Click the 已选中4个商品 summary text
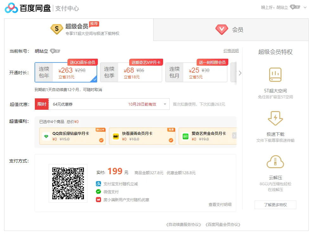Screen dimensions: 316x237 pyautogui.click(x=52, y=122)
